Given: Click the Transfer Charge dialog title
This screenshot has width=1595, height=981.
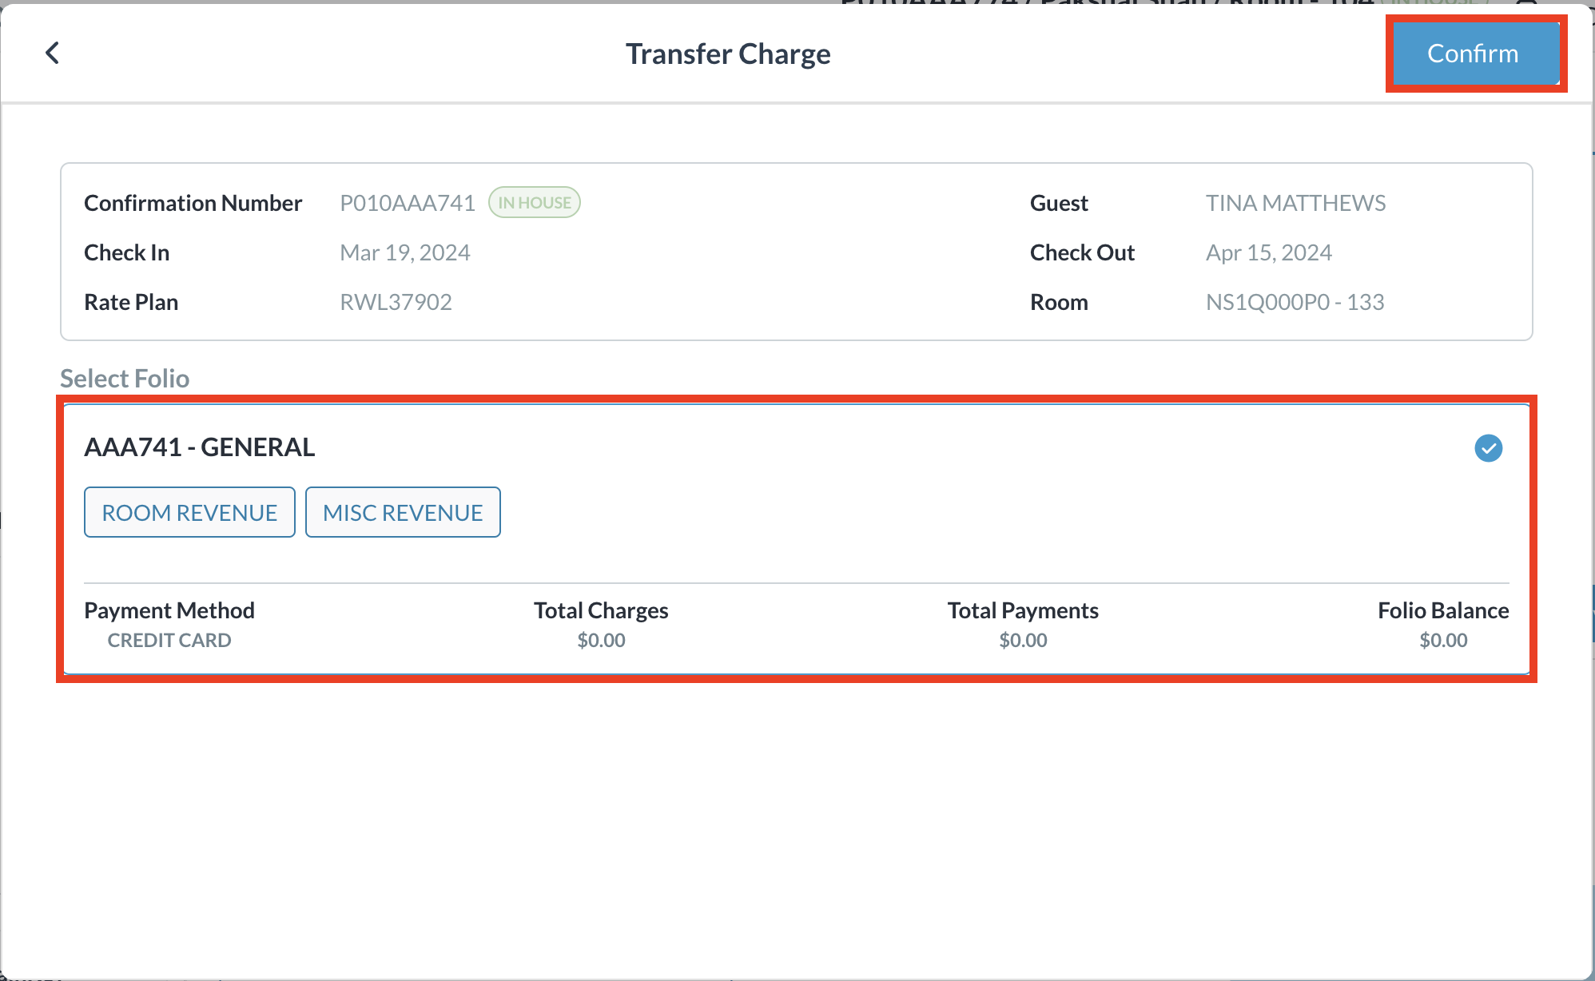Looking at the screenshot, I should (728, 54).
